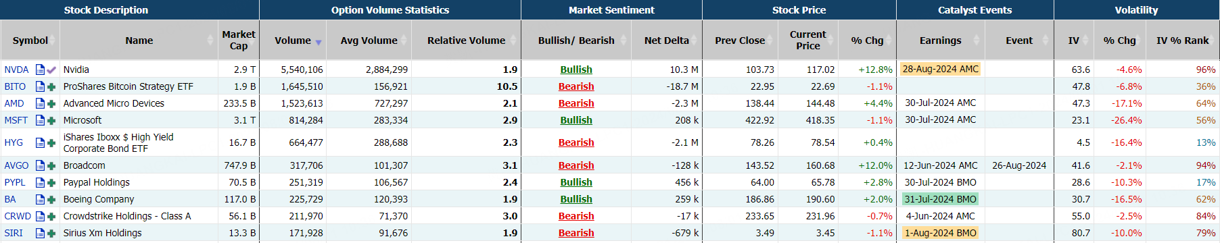Open the Bearish link for Broadcom
The width and height of the screenshot is (1220, 243).
click(576, 165)
